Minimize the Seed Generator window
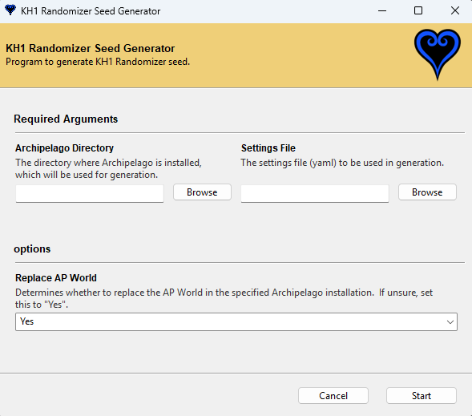Image resolution: width=472 pixels, height=416 pixels. 382,11
